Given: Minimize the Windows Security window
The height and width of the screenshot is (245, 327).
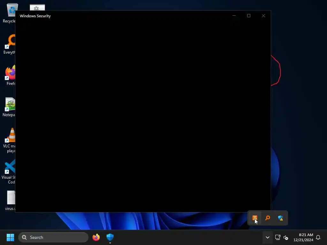Looking at the screenshot, I should click(x=234, y=16).
